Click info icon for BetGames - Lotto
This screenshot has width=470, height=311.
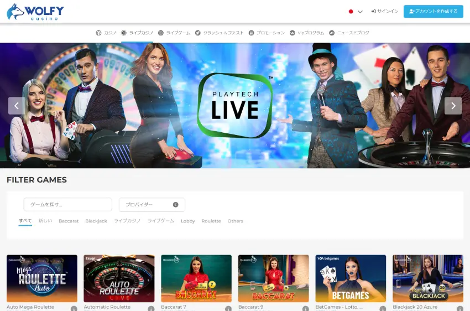(383, 309)
